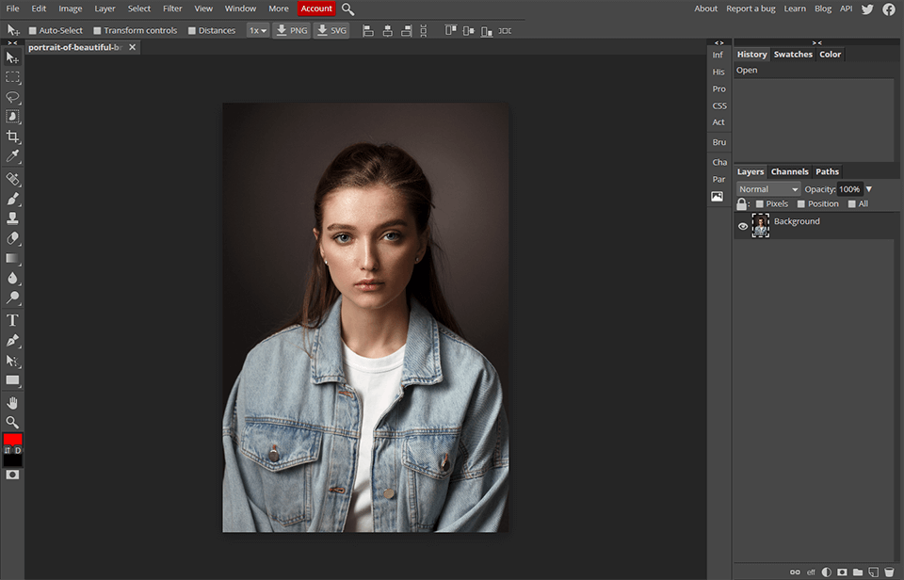Open the Filter menu
Screen dimensions: 904x580
click(171, 8)
